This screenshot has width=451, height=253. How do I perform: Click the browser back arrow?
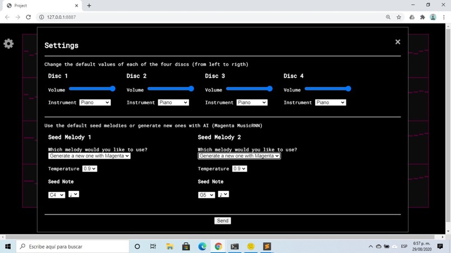click(x=7, y=17)
